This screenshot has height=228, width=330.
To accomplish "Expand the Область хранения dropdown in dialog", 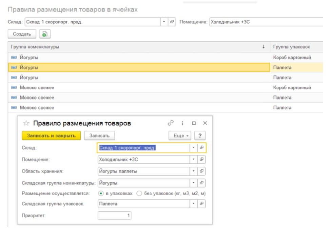I will [193, 171].
